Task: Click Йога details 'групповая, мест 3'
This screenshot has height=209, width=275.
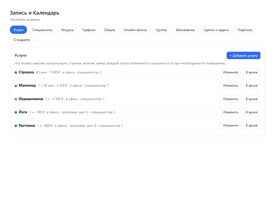Action: coord(75,112)
